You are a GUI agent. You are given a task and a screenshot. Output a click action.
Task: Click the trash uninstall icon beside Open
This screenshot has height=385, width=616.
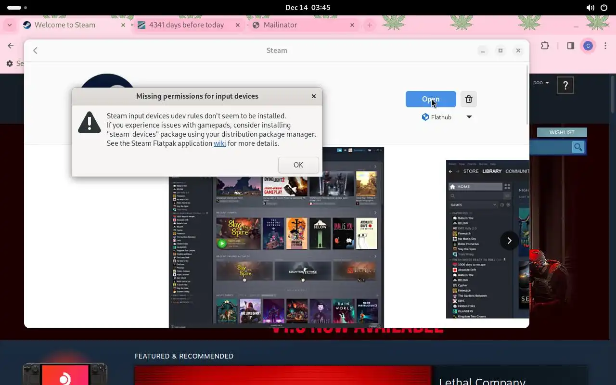pos(469,99)
